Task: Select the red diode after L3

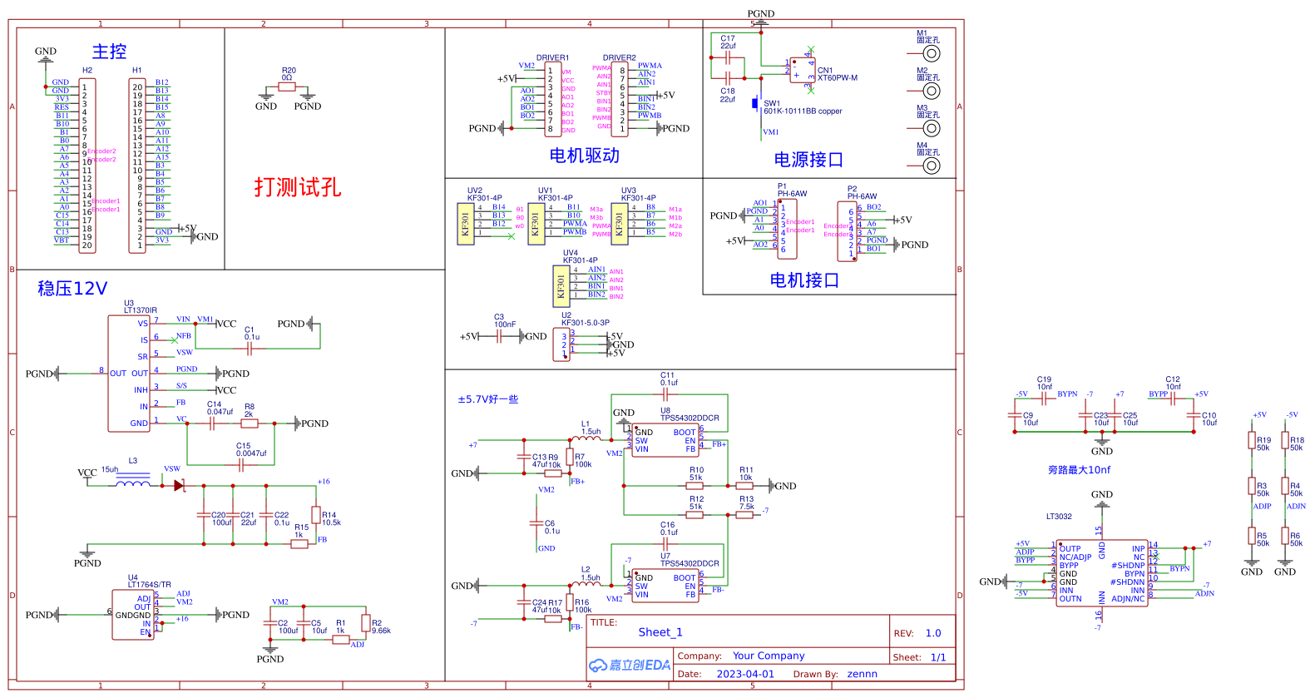Action: [179, 486]
